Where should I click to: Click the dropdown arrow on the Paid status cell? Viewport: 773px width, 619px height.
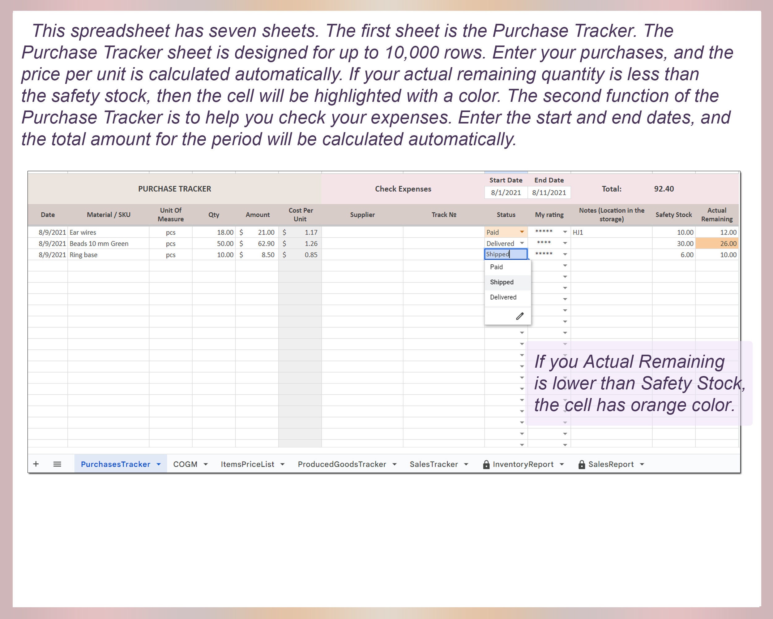[x=522, y=232]
